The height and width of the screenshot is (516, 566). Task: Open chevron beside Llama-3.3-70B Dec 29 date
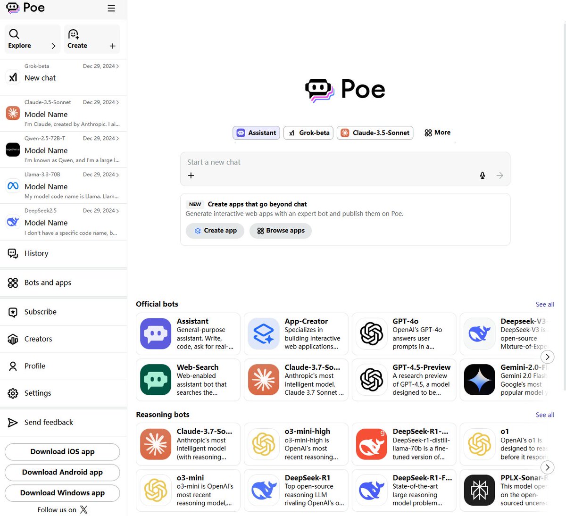[x=117, y=175]
